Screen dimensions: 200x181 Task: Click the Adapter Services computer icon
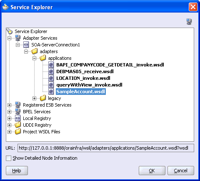(17, 38)
